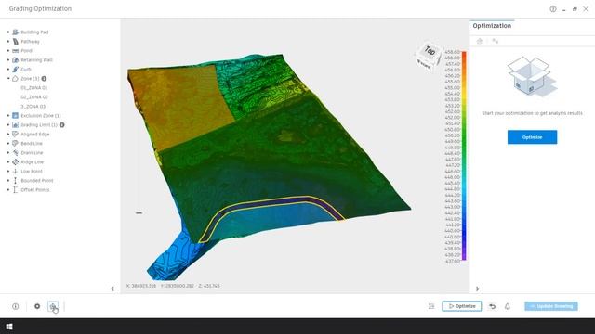Viewport: 595px width, 334px height.
Task: Select the 3_ZONA 03 zone item
Action: [x=33, y=107]
